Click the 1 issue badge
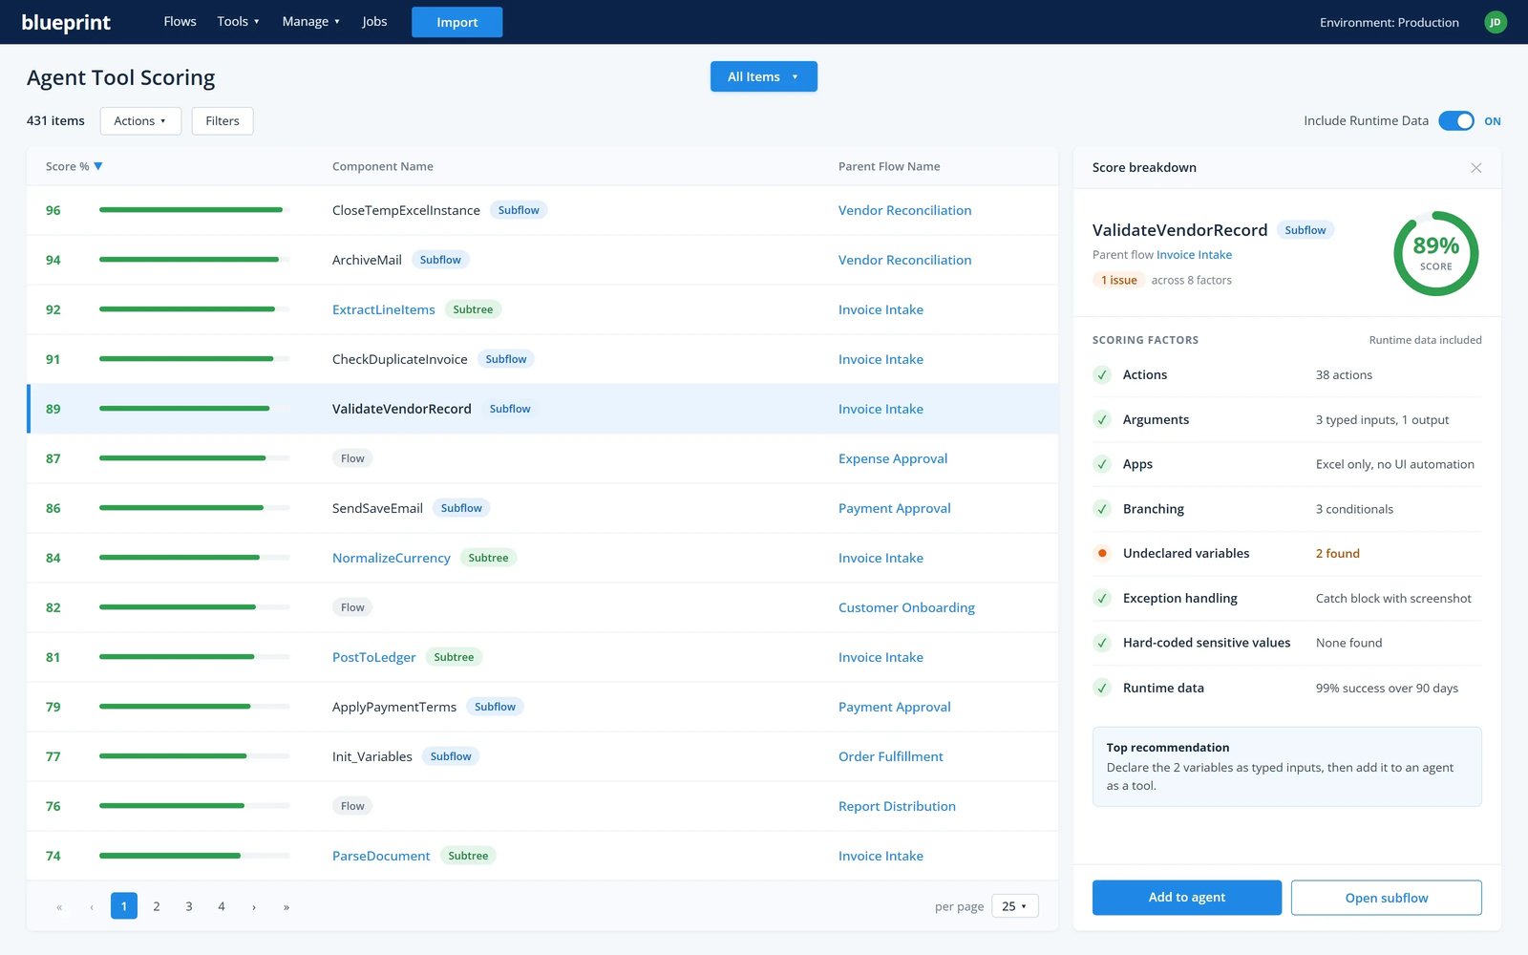This screenshot has width=1528, height=955. pyautogui.click(x=1118, y=280)
